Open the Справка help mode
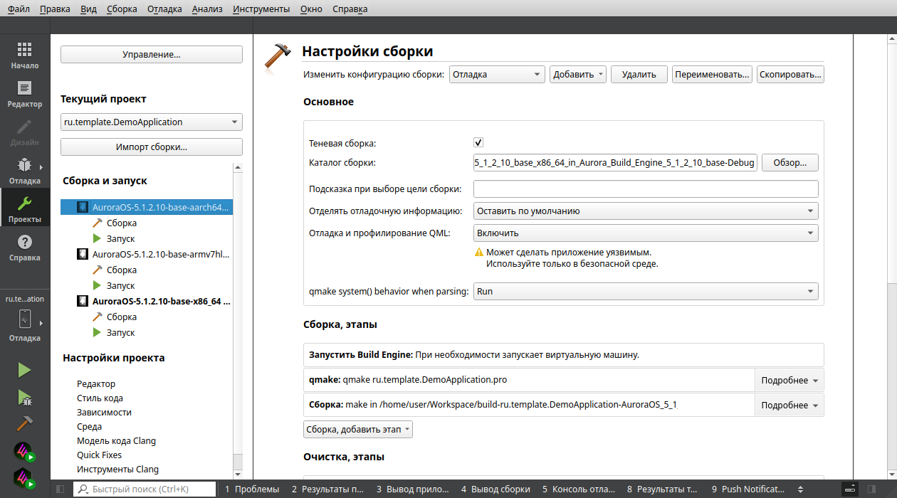Viewport: 897px width, 498px height. (x=25, y=248)
